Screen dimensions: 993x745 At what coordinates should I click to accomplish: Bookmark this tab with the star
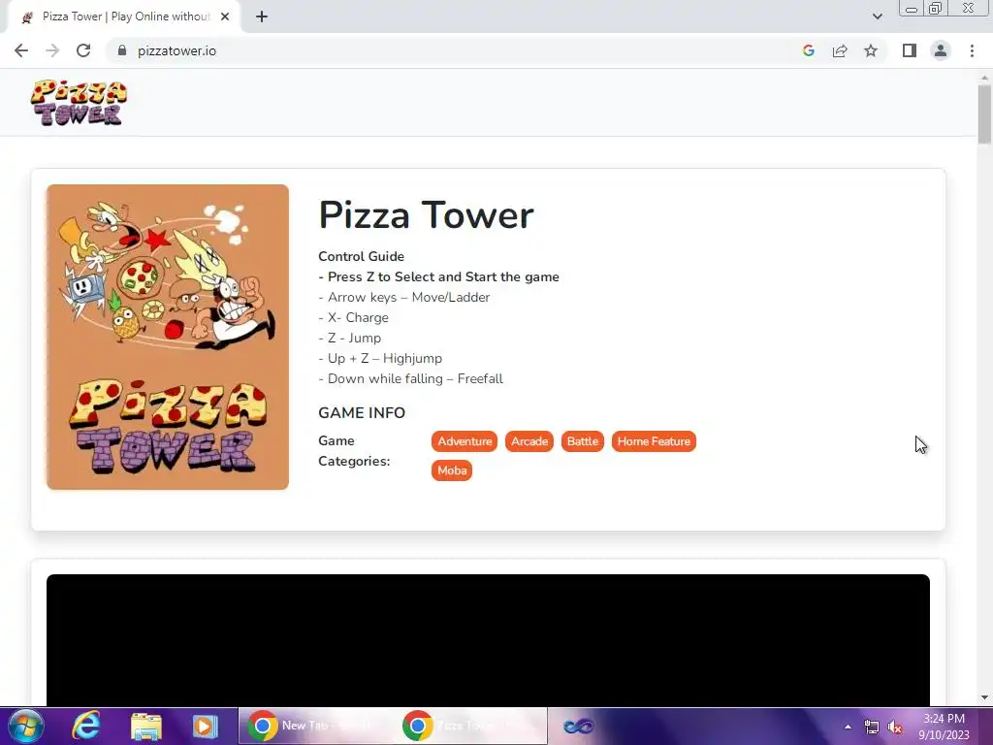[x=871, y=50]
